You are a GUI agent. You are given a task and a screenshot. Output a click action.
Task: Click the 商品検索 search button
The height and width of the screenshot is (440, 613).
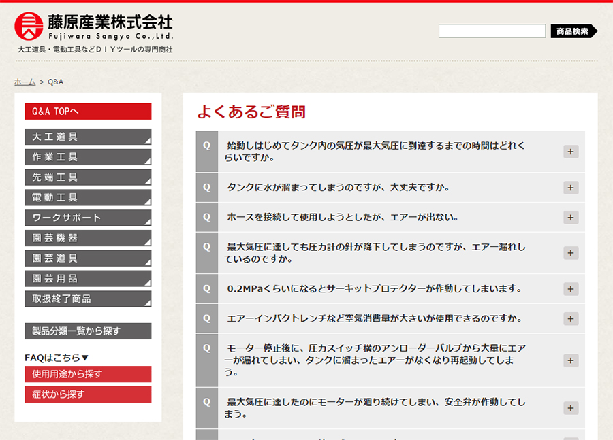(574, 31)
